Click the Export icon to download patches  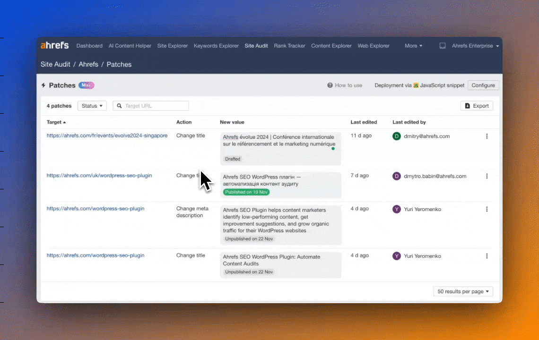click(x=467, y=106)
